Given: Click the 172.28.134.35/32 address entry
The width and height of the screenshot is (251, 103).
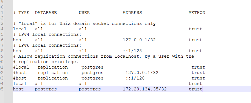Looking at the screenshot, I should coord(145,89).
